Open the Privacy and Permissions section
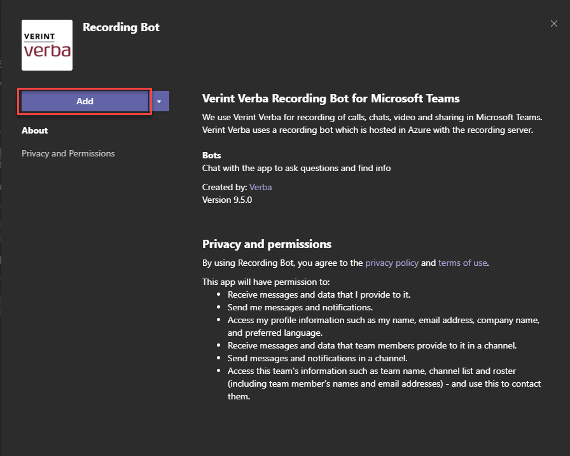The width and height of the screenshot is (570, 456). 68,153
